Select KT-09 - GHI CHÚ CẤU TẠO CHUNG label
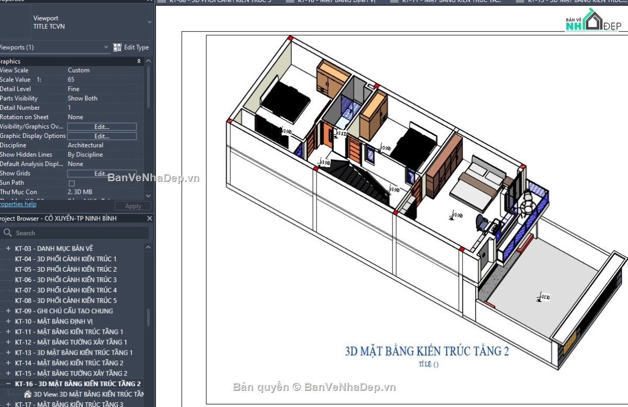628x407 pixels. click(x=63, y=311)
